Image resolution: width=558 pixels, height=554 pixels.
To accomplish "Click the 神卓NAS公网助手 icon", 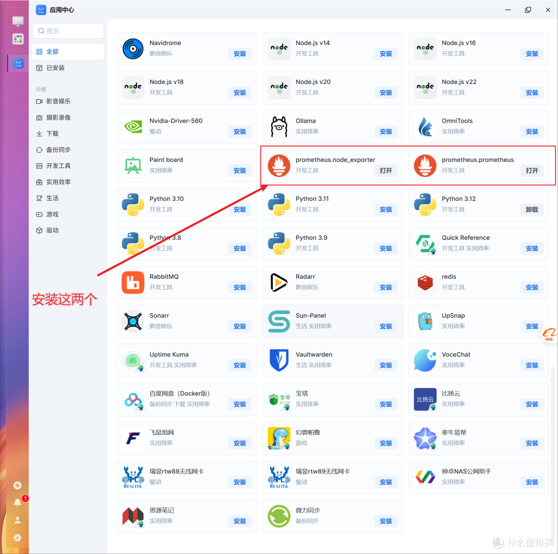I will point(425,477).
